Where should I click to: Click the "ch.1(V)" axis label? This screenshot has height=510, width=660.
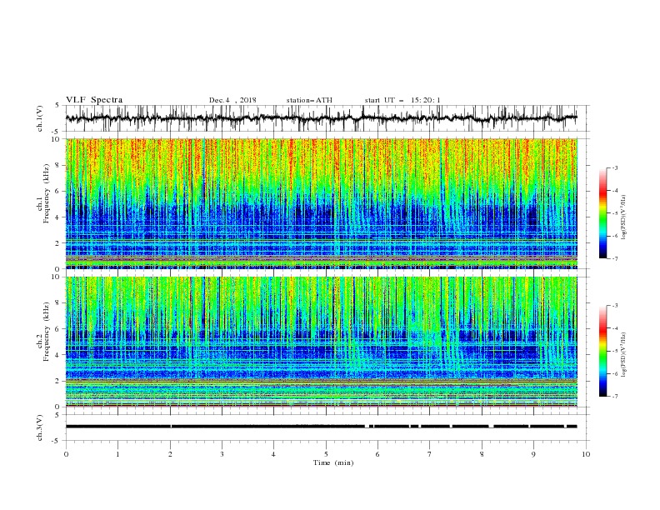(40, 118)
